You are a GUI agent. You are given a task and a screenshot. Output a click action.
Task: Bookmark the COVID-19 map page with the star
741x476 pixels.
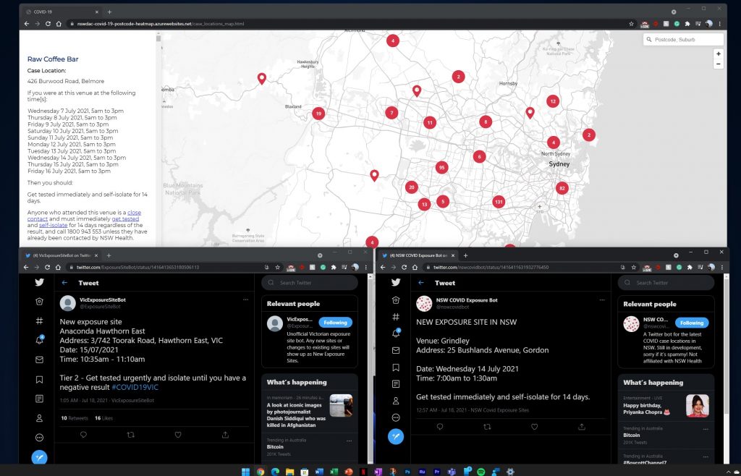point(631,24)
